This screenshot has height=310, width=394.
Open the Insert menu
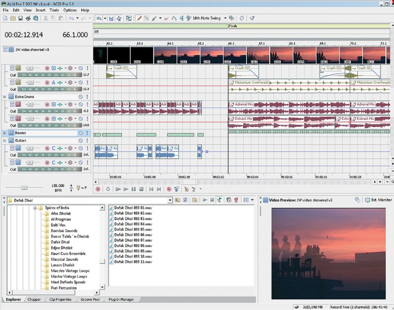[x=40, y=10]
